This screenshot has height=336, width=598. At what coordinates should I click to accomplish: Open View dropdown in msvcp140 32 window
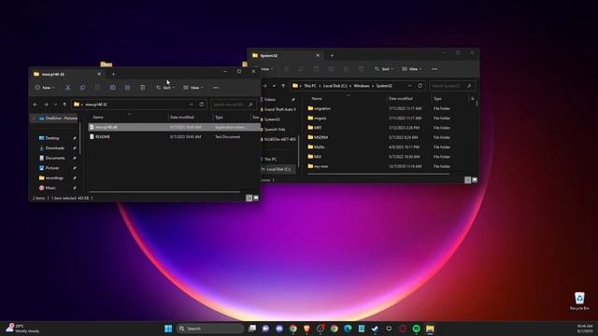tap(193, 88)
